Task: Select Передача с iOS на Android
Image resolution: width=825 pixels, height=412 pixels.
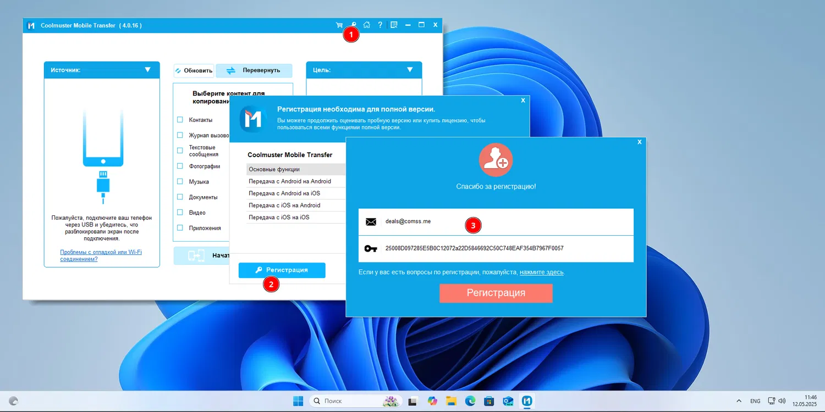Action: [x=296, y=205]
